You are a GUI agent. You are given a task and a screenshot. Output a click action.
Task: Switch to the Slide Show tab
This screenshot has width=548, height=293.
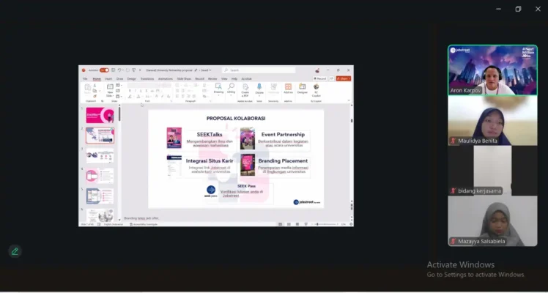184,79
